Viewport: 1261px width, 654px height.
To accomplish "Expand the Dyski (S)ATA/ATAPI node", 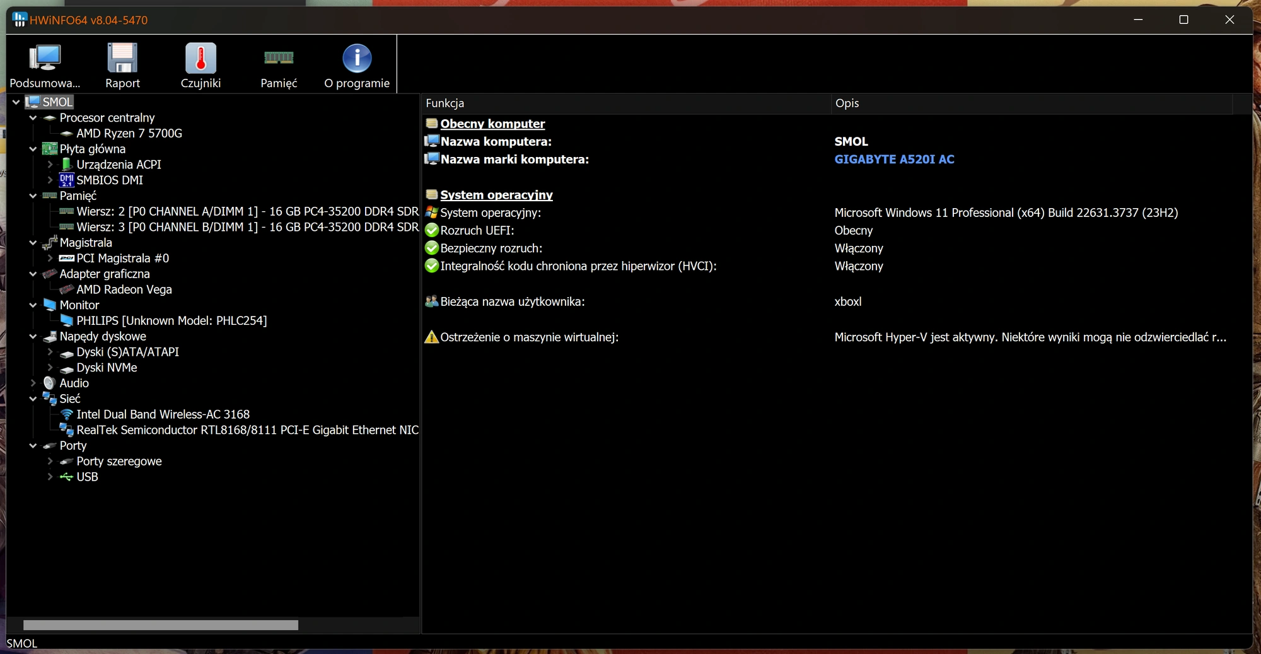I will (50, 352).
